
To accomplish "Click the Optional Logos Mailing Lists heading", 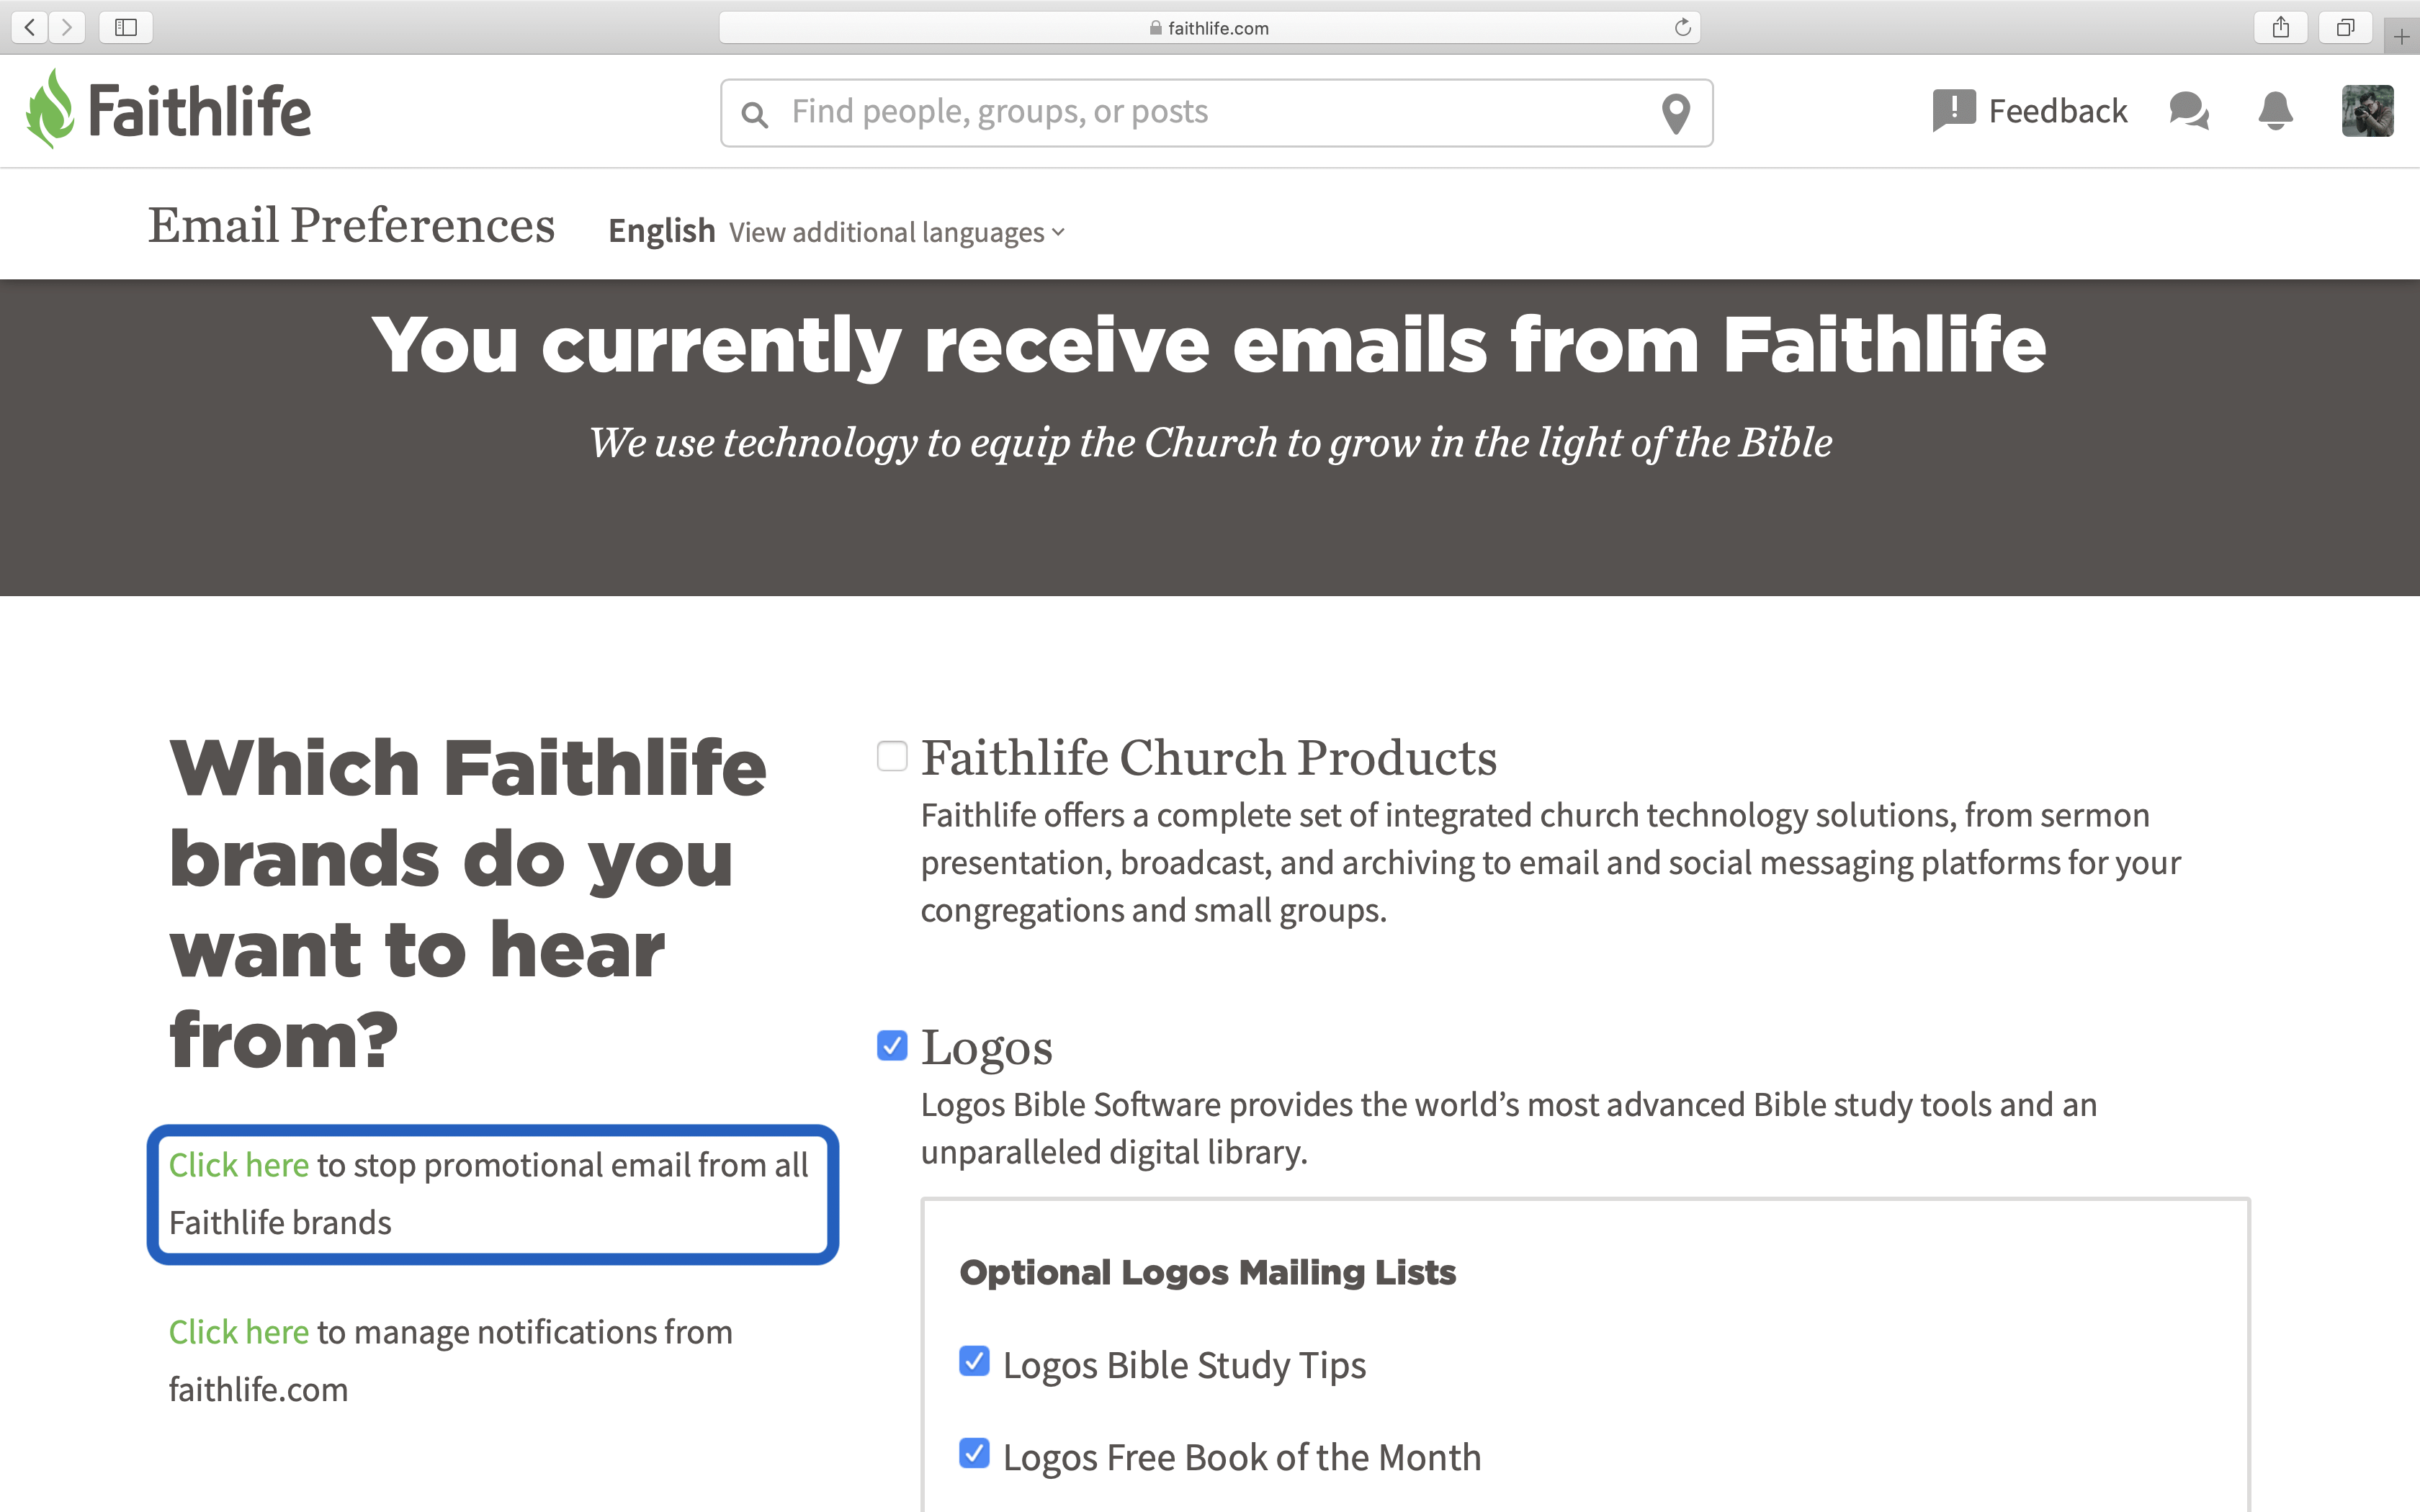I will click(x=1207, y=1272).
